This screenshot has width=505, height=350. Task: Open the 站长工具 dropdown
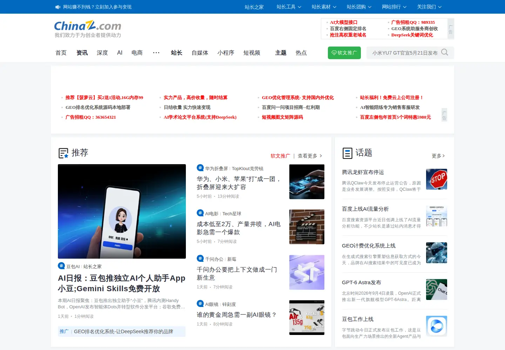click(x=289, y=7)
